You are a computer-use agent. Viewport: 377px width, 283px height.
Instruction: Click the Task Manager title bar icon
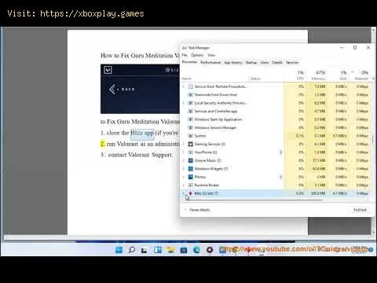click(185, 48)
